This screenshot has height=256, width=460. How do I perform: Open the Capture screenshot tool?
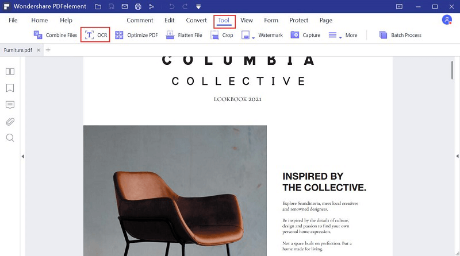click(305, 35)
